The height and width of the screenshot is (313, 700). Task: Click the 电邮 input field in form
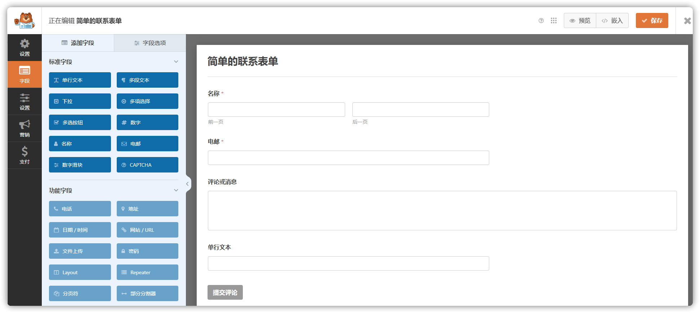pos(348,158)
